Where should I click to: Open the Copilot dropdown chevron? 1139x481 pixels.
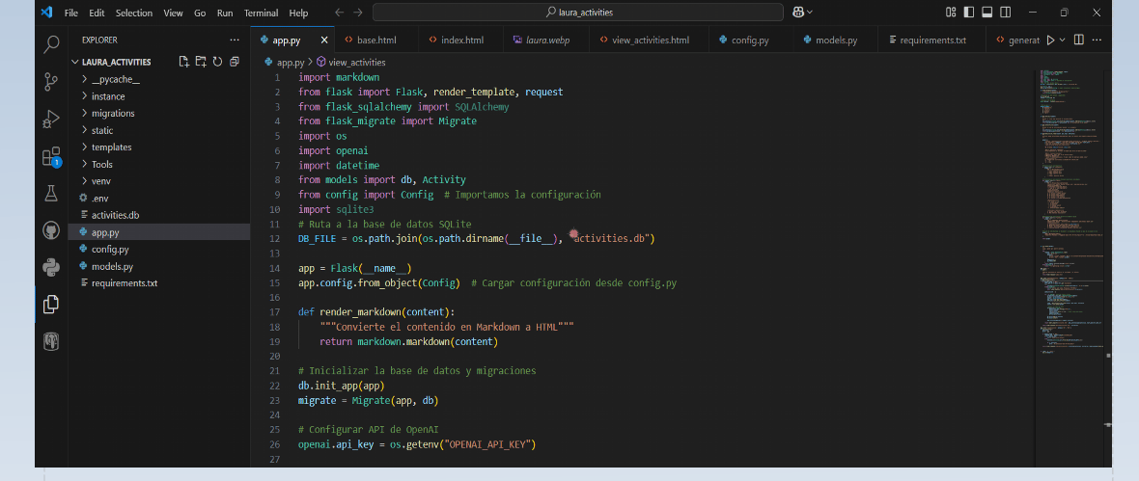coord(810,13)
